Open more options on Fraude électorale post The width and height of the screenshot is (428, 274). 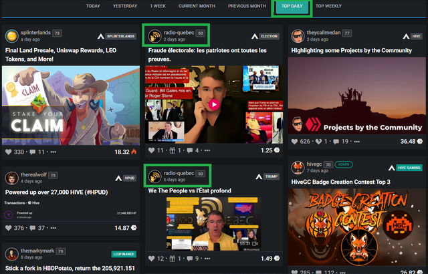click(x=207, y=150)
